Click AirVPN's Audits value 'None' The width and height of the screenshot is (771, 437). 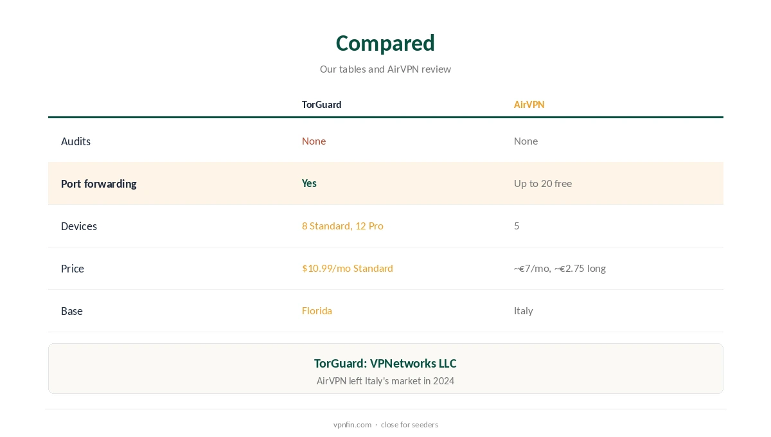(526, 141)
